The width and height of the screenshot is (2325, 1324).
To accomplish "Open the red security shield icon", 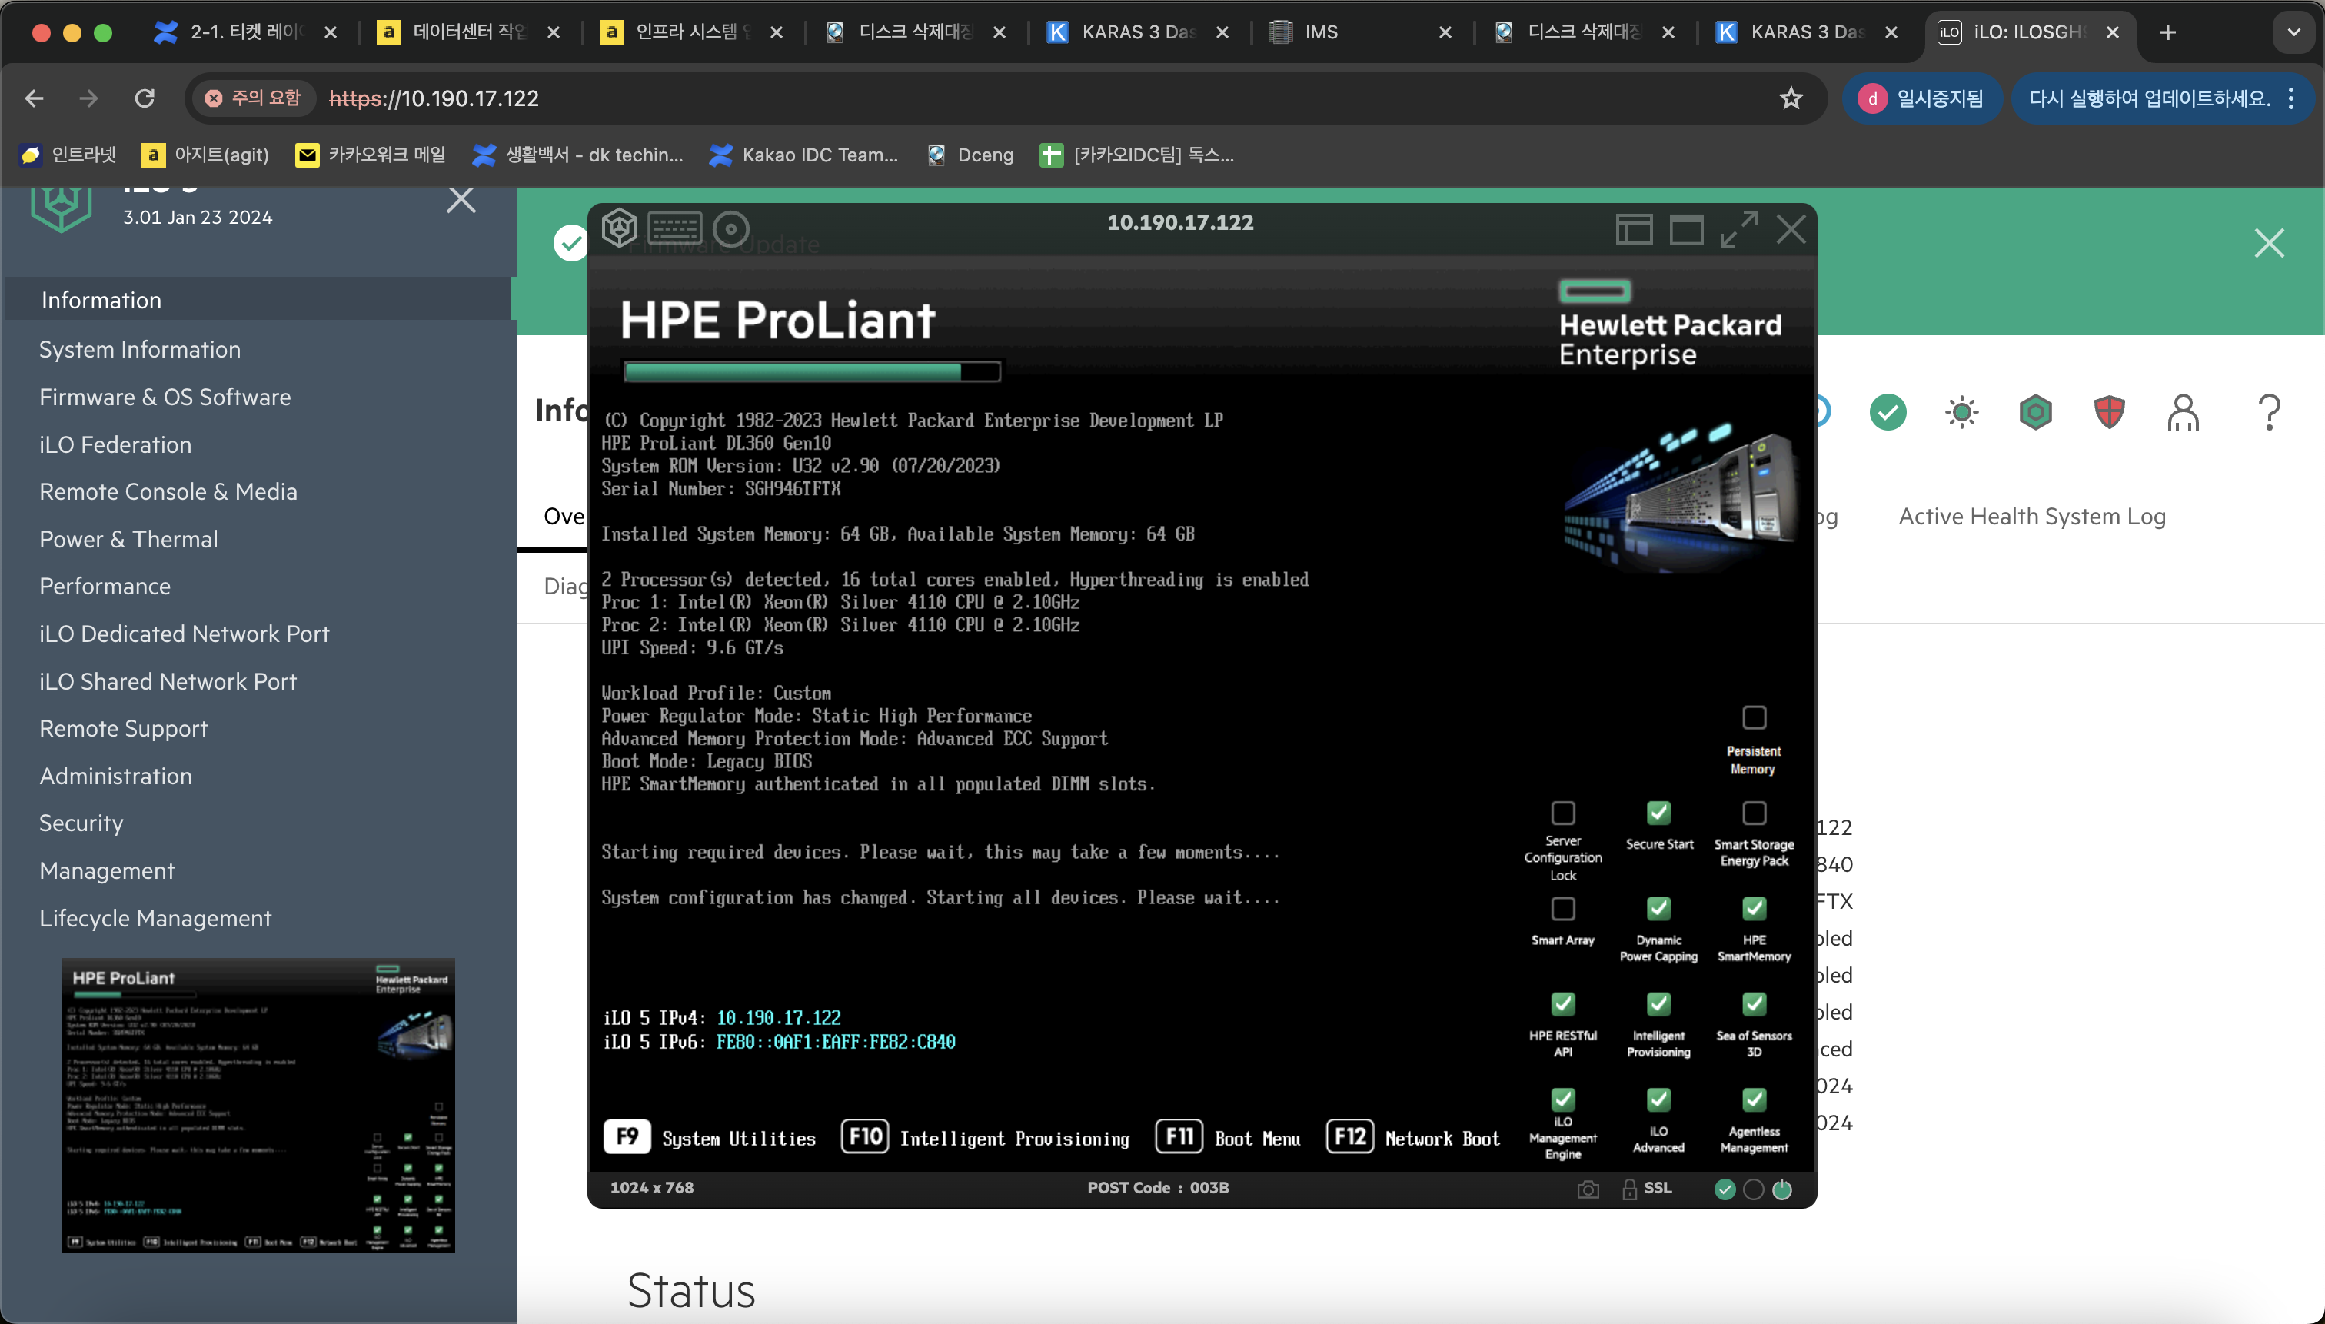I will click(x=2109, y=412).
